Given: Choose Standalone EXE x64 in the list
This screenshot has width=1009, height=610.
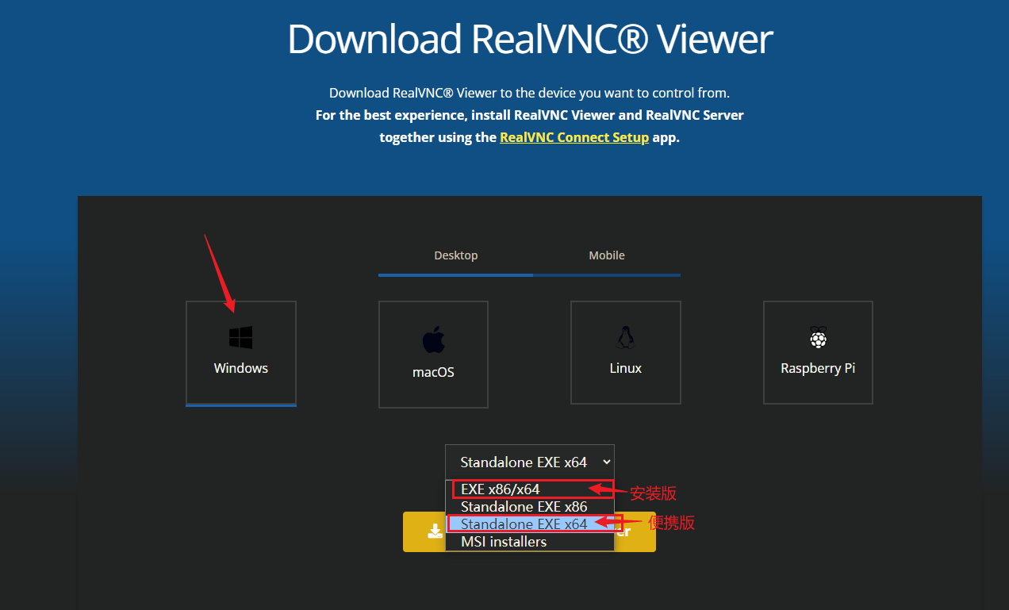Looking at the screenshot, I should point(529,524).
